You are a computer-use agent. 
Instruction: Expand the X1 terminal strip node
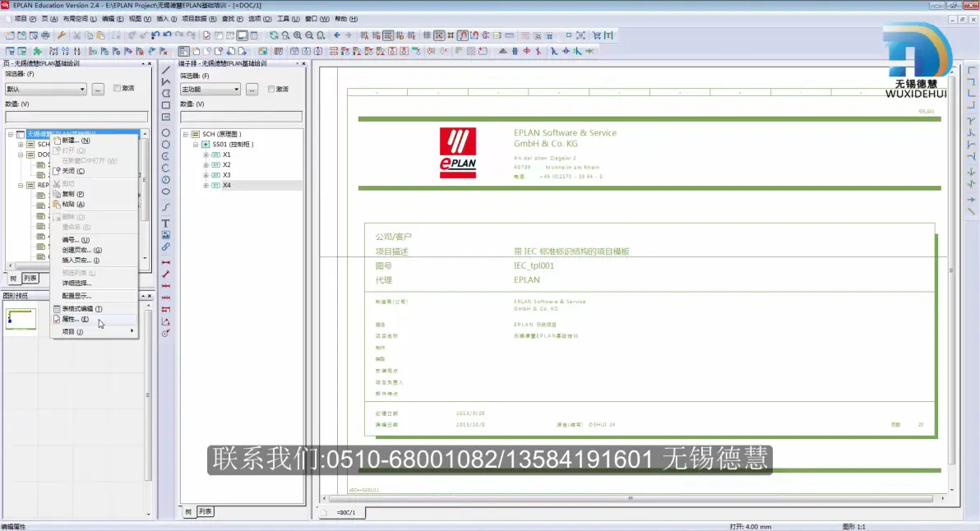click(206, 155)
